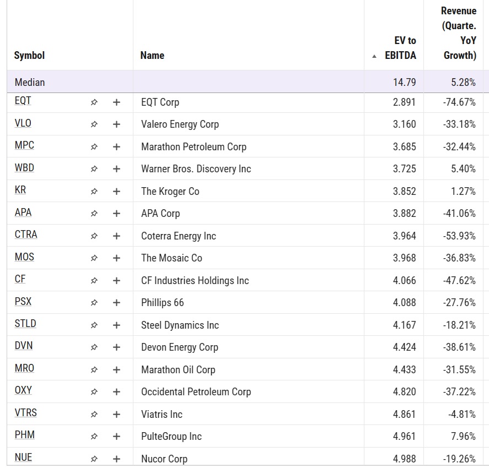The width and height of the screenshot is (489, 474).
Task: Sort by the Symbol column header
Action: (29, 56)
